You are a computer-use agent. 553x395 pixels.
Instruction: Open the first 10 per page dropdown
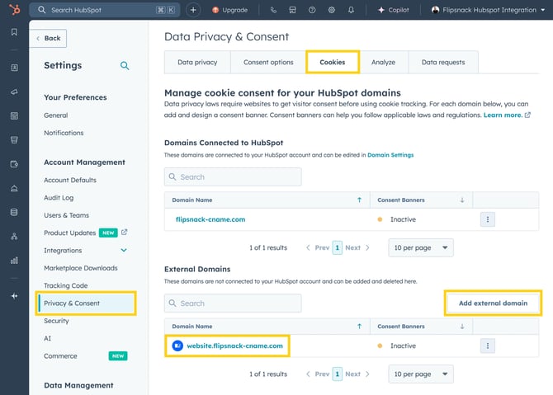pos(420,247)
